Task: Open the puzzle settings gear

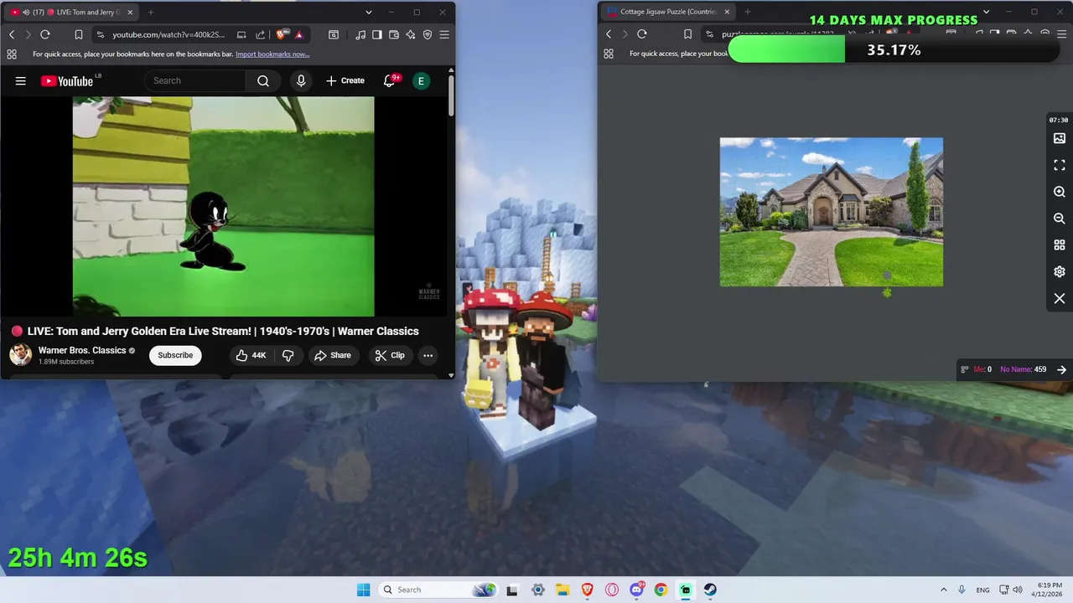Action: [x=1060, y=271]
